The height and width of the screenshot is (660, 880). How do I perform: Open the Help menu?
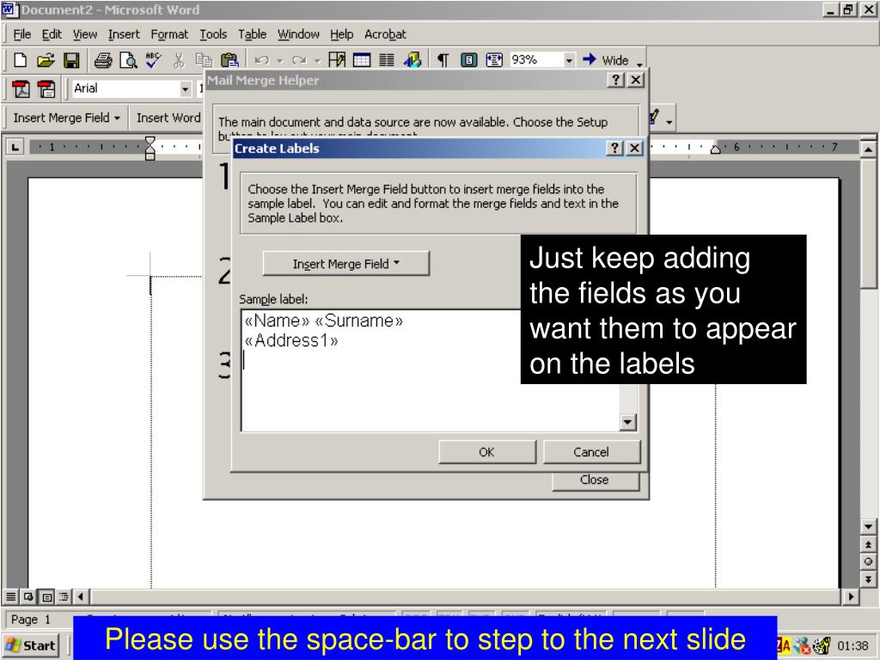[x=342, y=34]
